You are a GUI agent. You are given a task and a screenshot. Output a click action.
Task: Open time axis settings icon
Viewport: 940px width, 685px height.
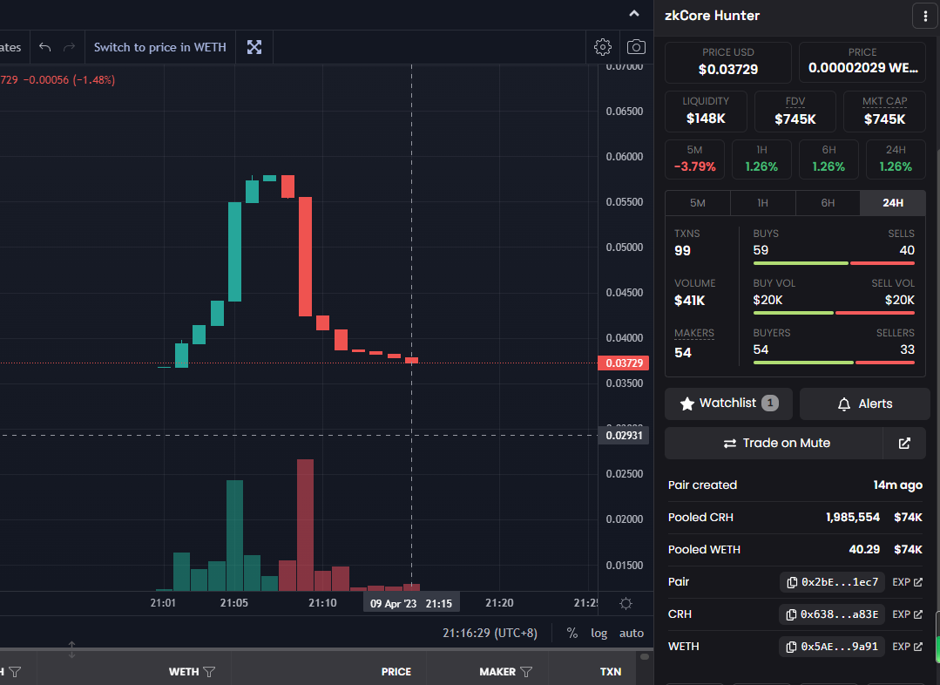coord(626,603)
